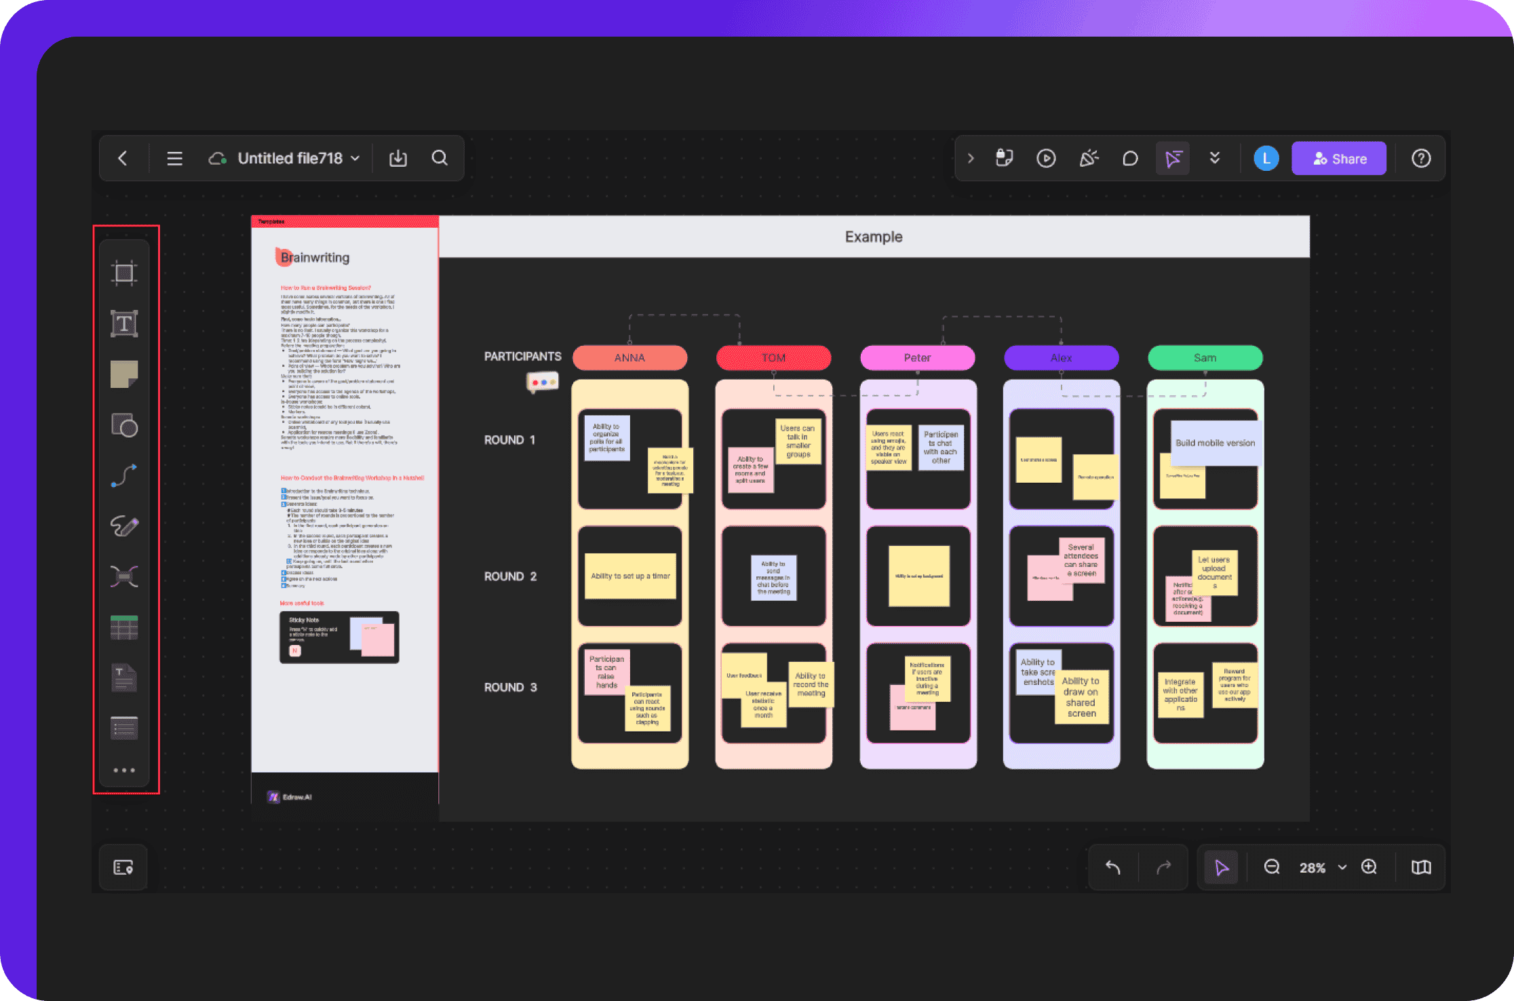The height and width of the screenshot is (1001, 1514).
Task: Select the Several attendees can share a screen note
Action: click(1081, 560)
